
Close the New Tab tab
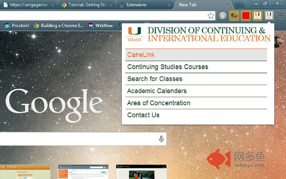coord(227,5)
